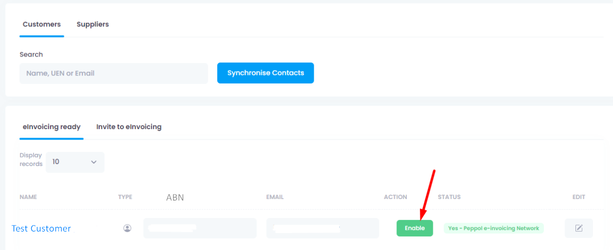Open the Suppliers tab
This screenshot has width=613, height=250.
(x=93, y=24)
